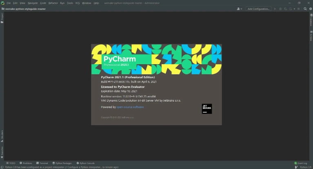Image resolution: width=313 pixels, height=169 pixels.
Task: Open Search Everywhere magnifier icon
Action: click(x=305, y=9)
